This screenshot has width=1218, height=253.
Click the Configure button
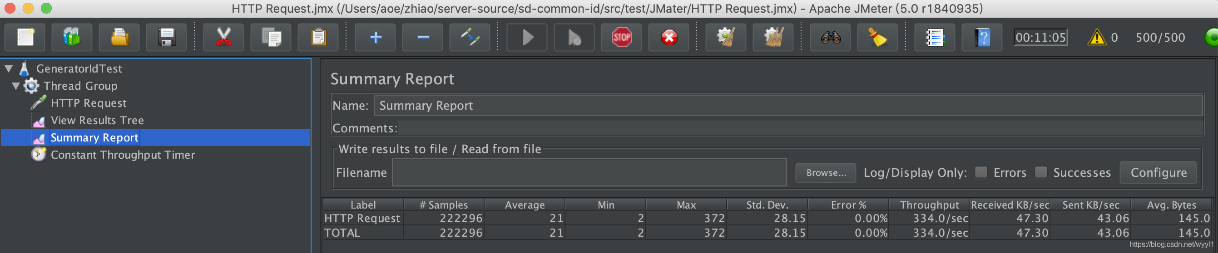pyautogui.click(x=1159, y=173)
